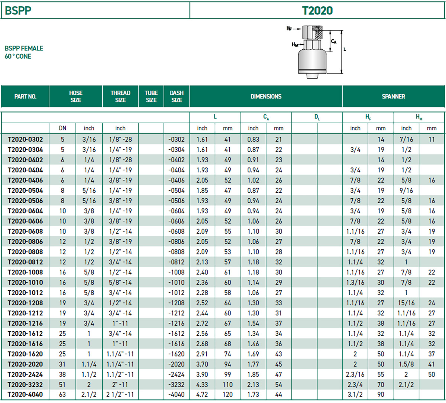446x403 pixels.
Task: Select part number T2020-0304
Action: click(25, 150)
